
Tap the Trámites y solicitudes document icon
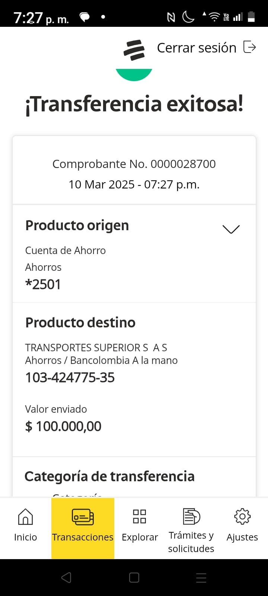click(191, 516)
